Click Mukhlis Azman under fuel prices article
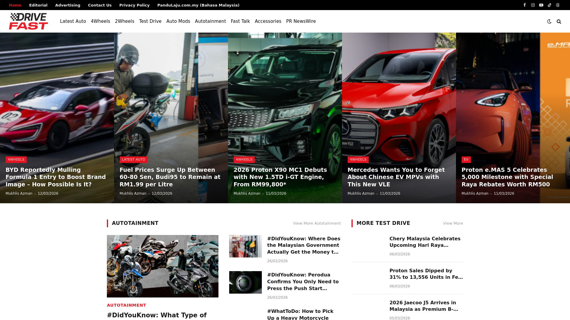Screen dimensions: 570x320 133,193
